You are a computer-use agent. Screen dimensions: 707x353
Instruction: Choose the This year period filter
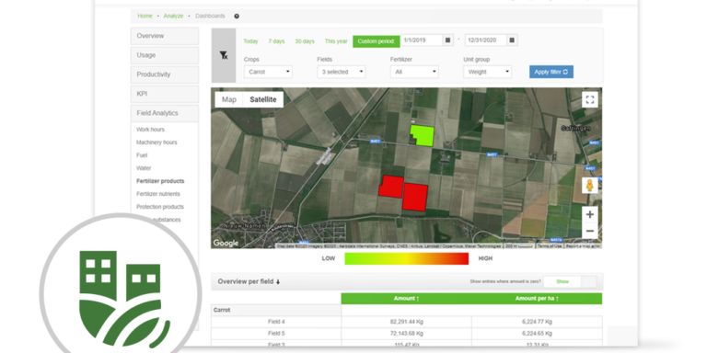click(336, 41)
